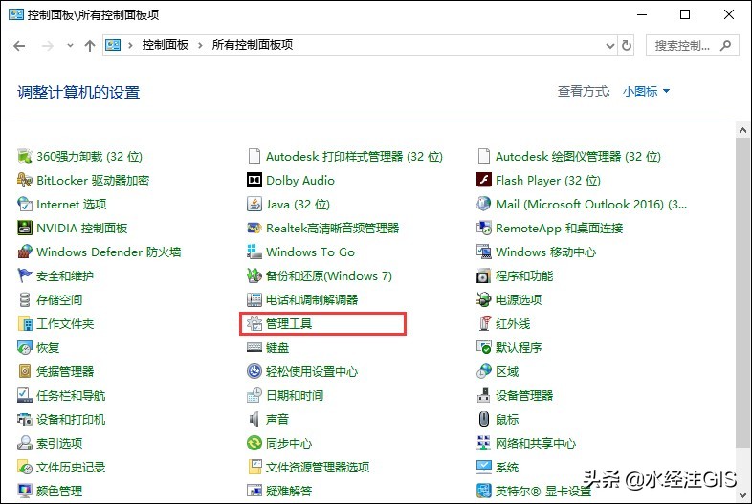Viewport: 752px width, 504px height.
Task: Open the 英特尔® 显卡设置 icon
Action: coord(484,491)
